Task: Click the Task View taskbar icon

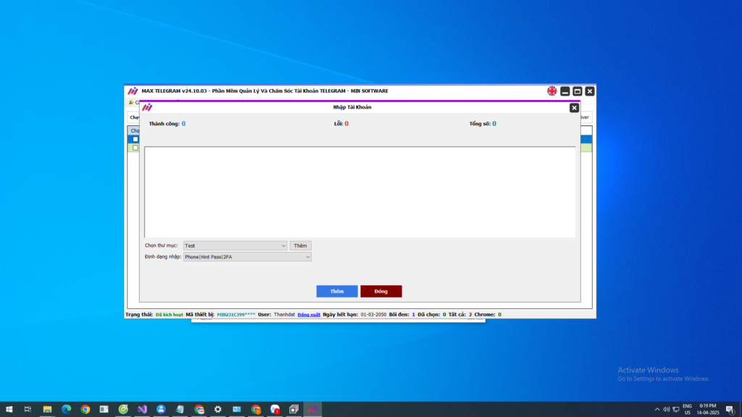Action: (28, 409)
